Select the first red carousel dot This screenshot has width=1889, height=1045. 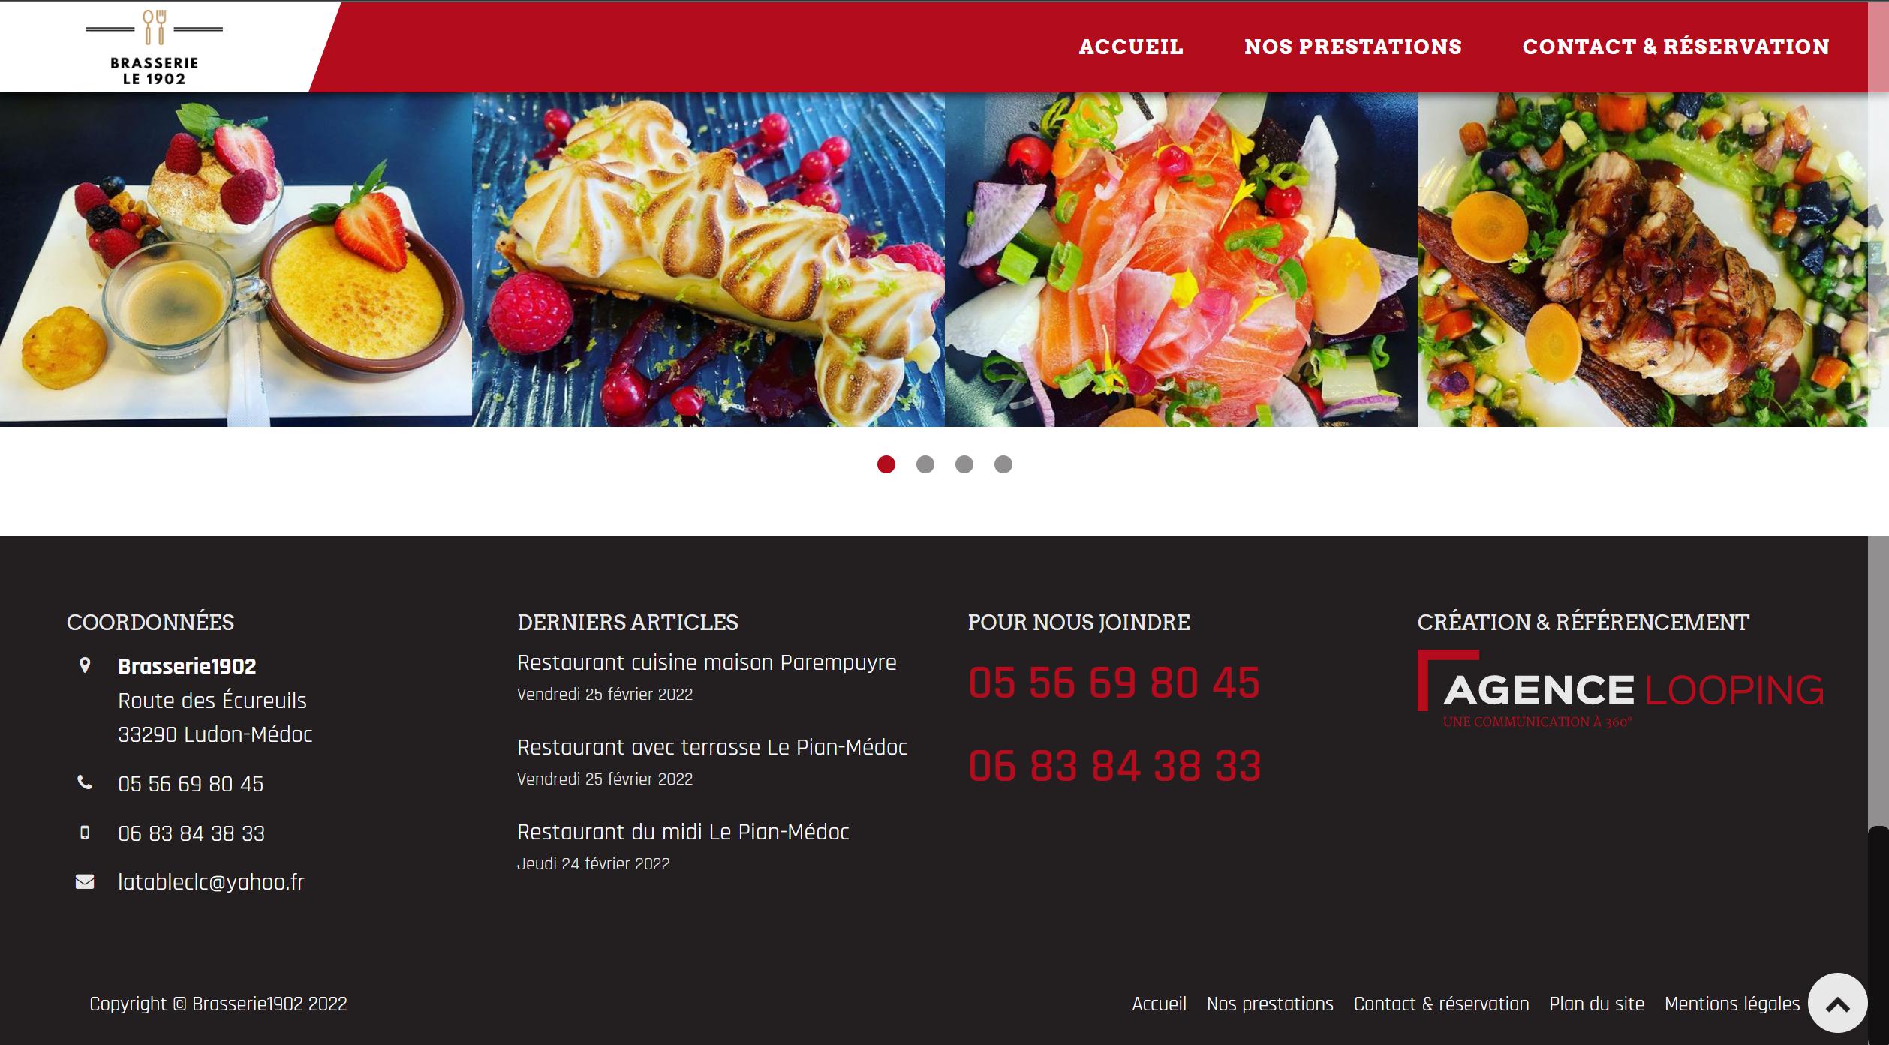click(886, 464)
